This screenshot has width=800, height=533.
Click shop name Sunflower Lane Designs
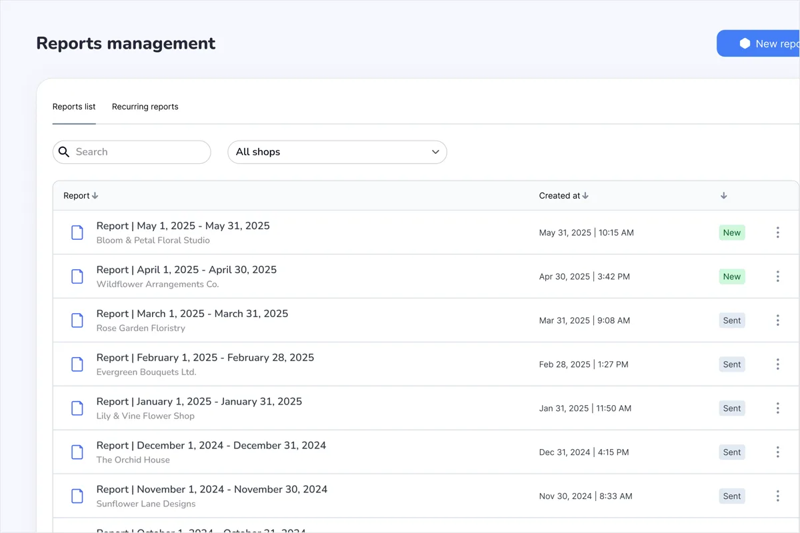click(x=146, y=504)
